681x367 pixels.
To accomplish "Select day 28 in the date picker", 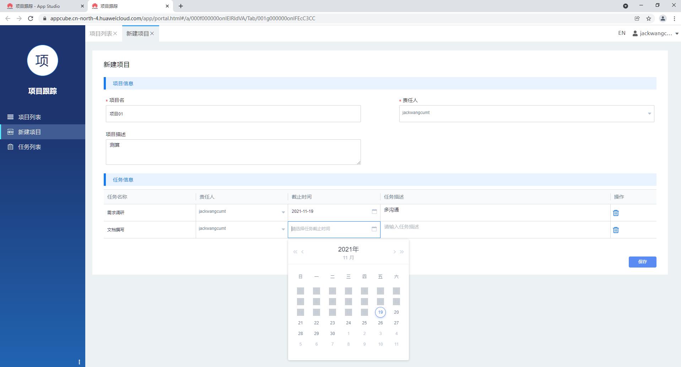I will pyautogui.click(x=300, y=334).
